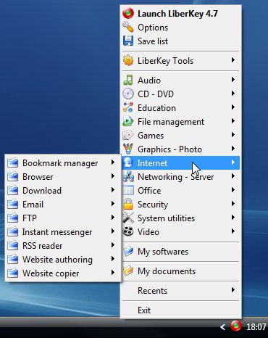Open the Instant messenger subcategory
This screenshot has height=338, width=268.
point(63,232)
